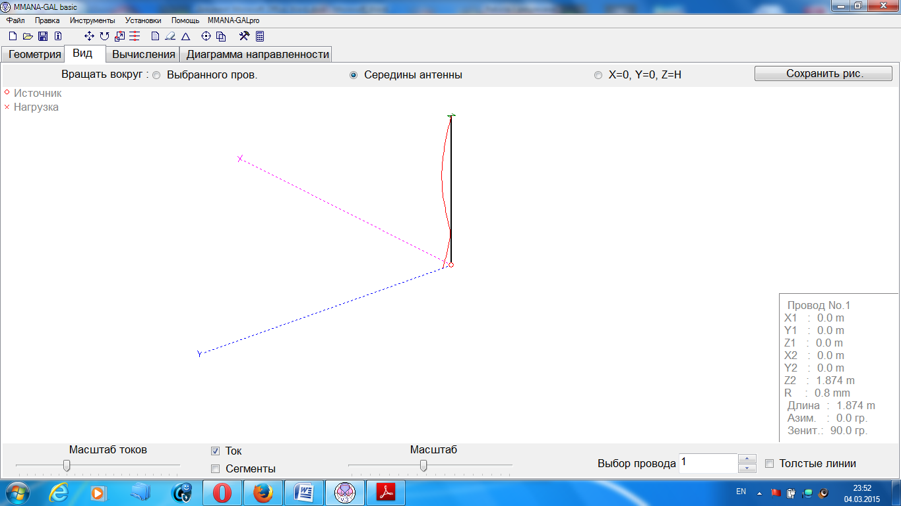Click the 'Сохранить рис.' button
This screenshot has width=901, height=506.
tap(824, 74)
